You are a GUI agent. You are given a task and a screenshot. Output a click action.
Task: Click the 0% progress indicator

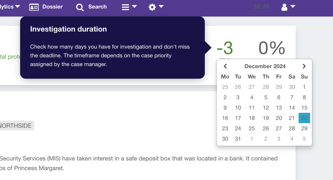coord(271,48)
